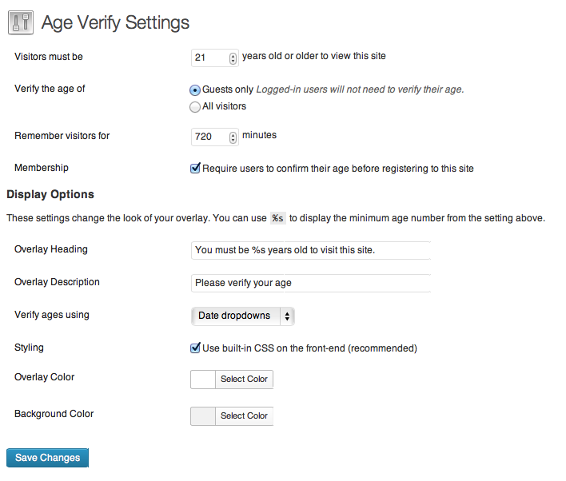
Task: Choose the All visitors radio option
Action: (195, 106)
